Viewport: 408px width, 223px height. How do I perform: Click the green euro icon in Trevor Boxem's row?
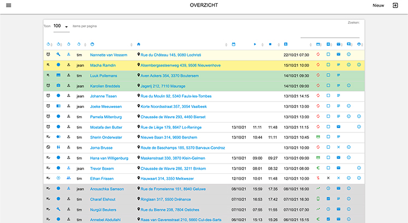click(x=318, y=168)
